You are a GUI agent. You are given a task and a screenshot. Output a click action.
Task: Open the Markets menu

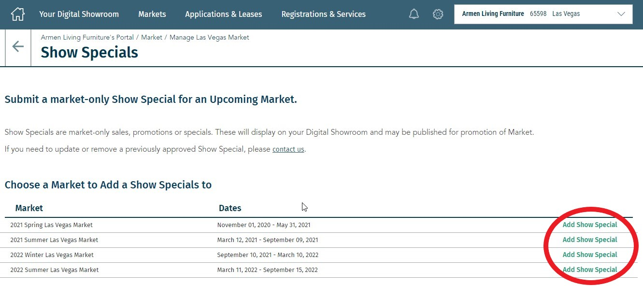click(152, 14)
